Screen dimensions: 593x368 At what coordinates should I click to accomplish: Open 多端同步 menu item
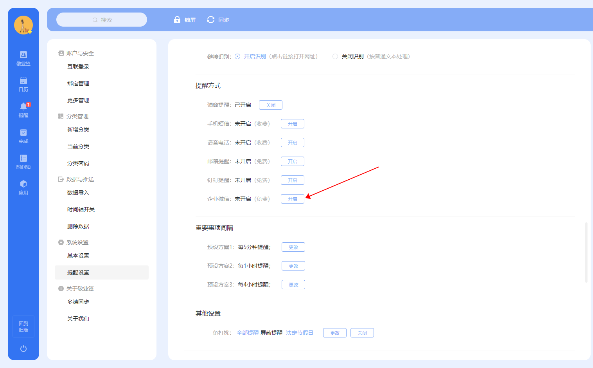pyautogui.click(x=78, y=302)
